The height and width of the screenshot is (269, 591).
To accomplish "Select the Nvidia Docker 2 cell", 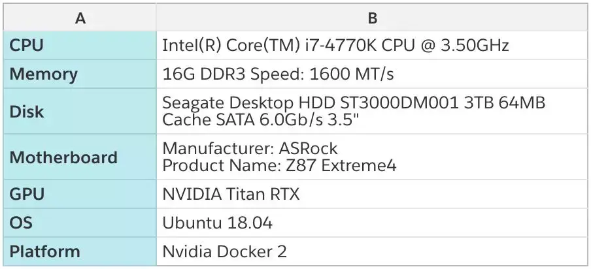I will coord(372,251).
